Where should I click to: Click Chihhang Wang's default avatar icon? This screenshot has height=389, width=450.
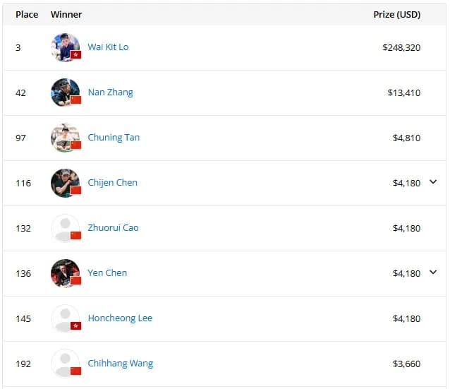(x=65, y=364)
